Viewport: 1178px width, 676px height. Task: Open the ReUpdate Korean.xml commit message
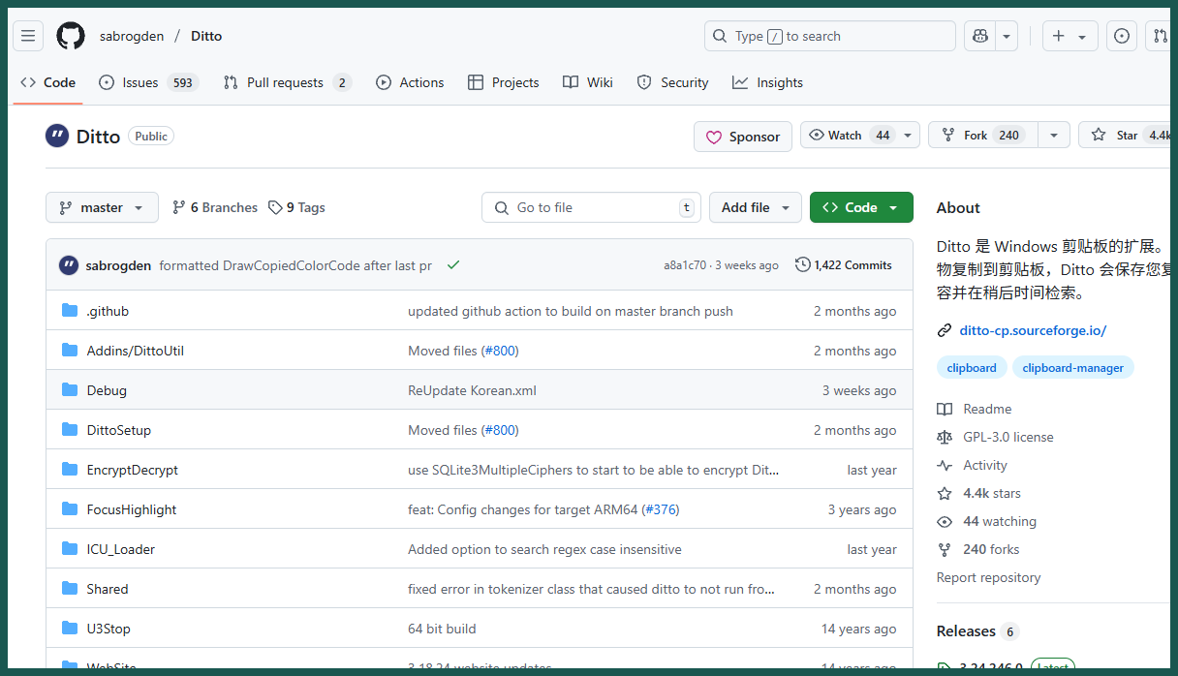[472, 390]
